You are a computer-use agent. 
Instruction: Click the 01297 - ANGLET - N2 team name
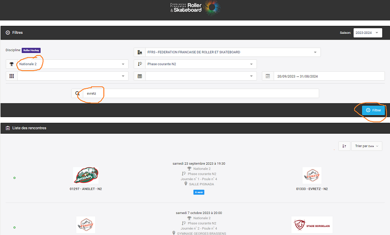coord(86,189)
